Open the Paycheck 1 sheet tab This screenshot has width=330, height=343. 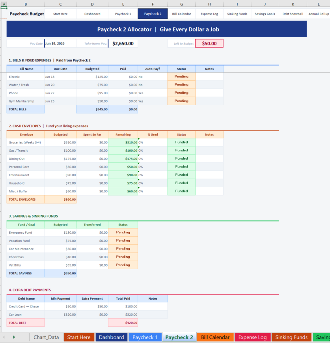[145, 337]
